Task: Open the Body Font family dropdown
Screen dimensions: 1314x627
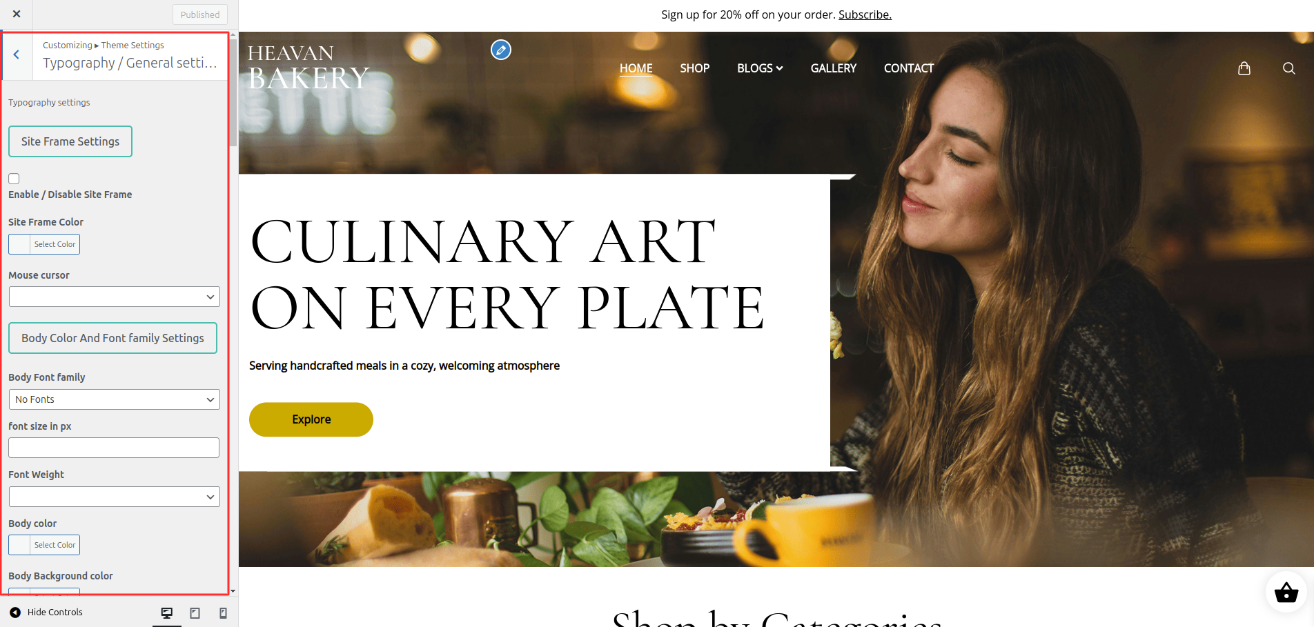Action: 115,399
